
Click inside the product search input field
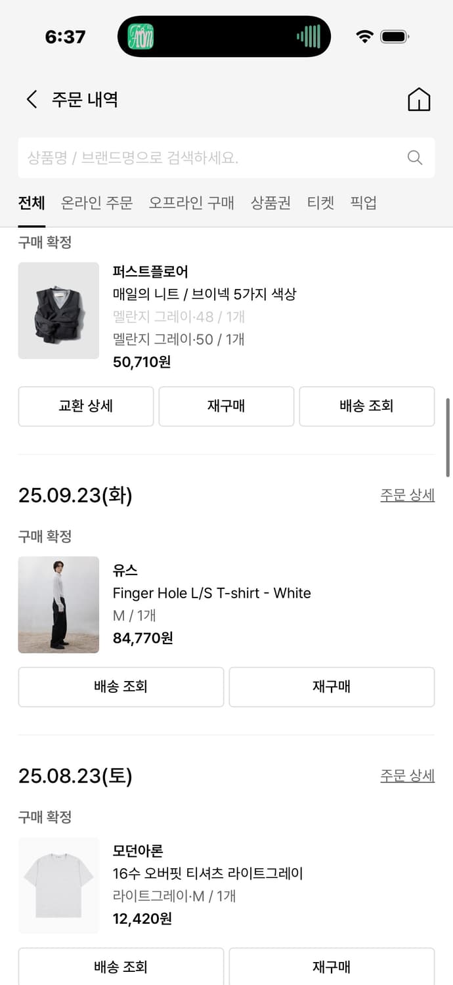[197, 158]
